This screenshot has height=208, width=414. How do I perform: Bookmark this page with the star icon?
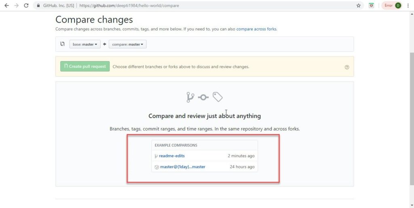[x=358, y=6]
